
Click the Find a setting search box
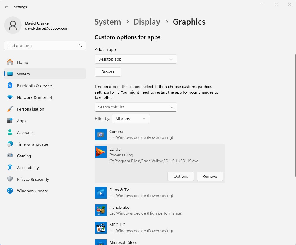(45, 46)
